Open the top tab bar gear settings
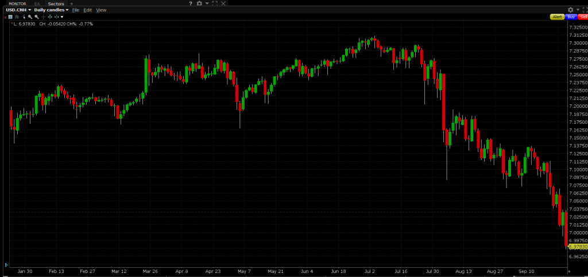Image resolution: width=588 pixels, height=277 pixels. (x=199, y=3)
